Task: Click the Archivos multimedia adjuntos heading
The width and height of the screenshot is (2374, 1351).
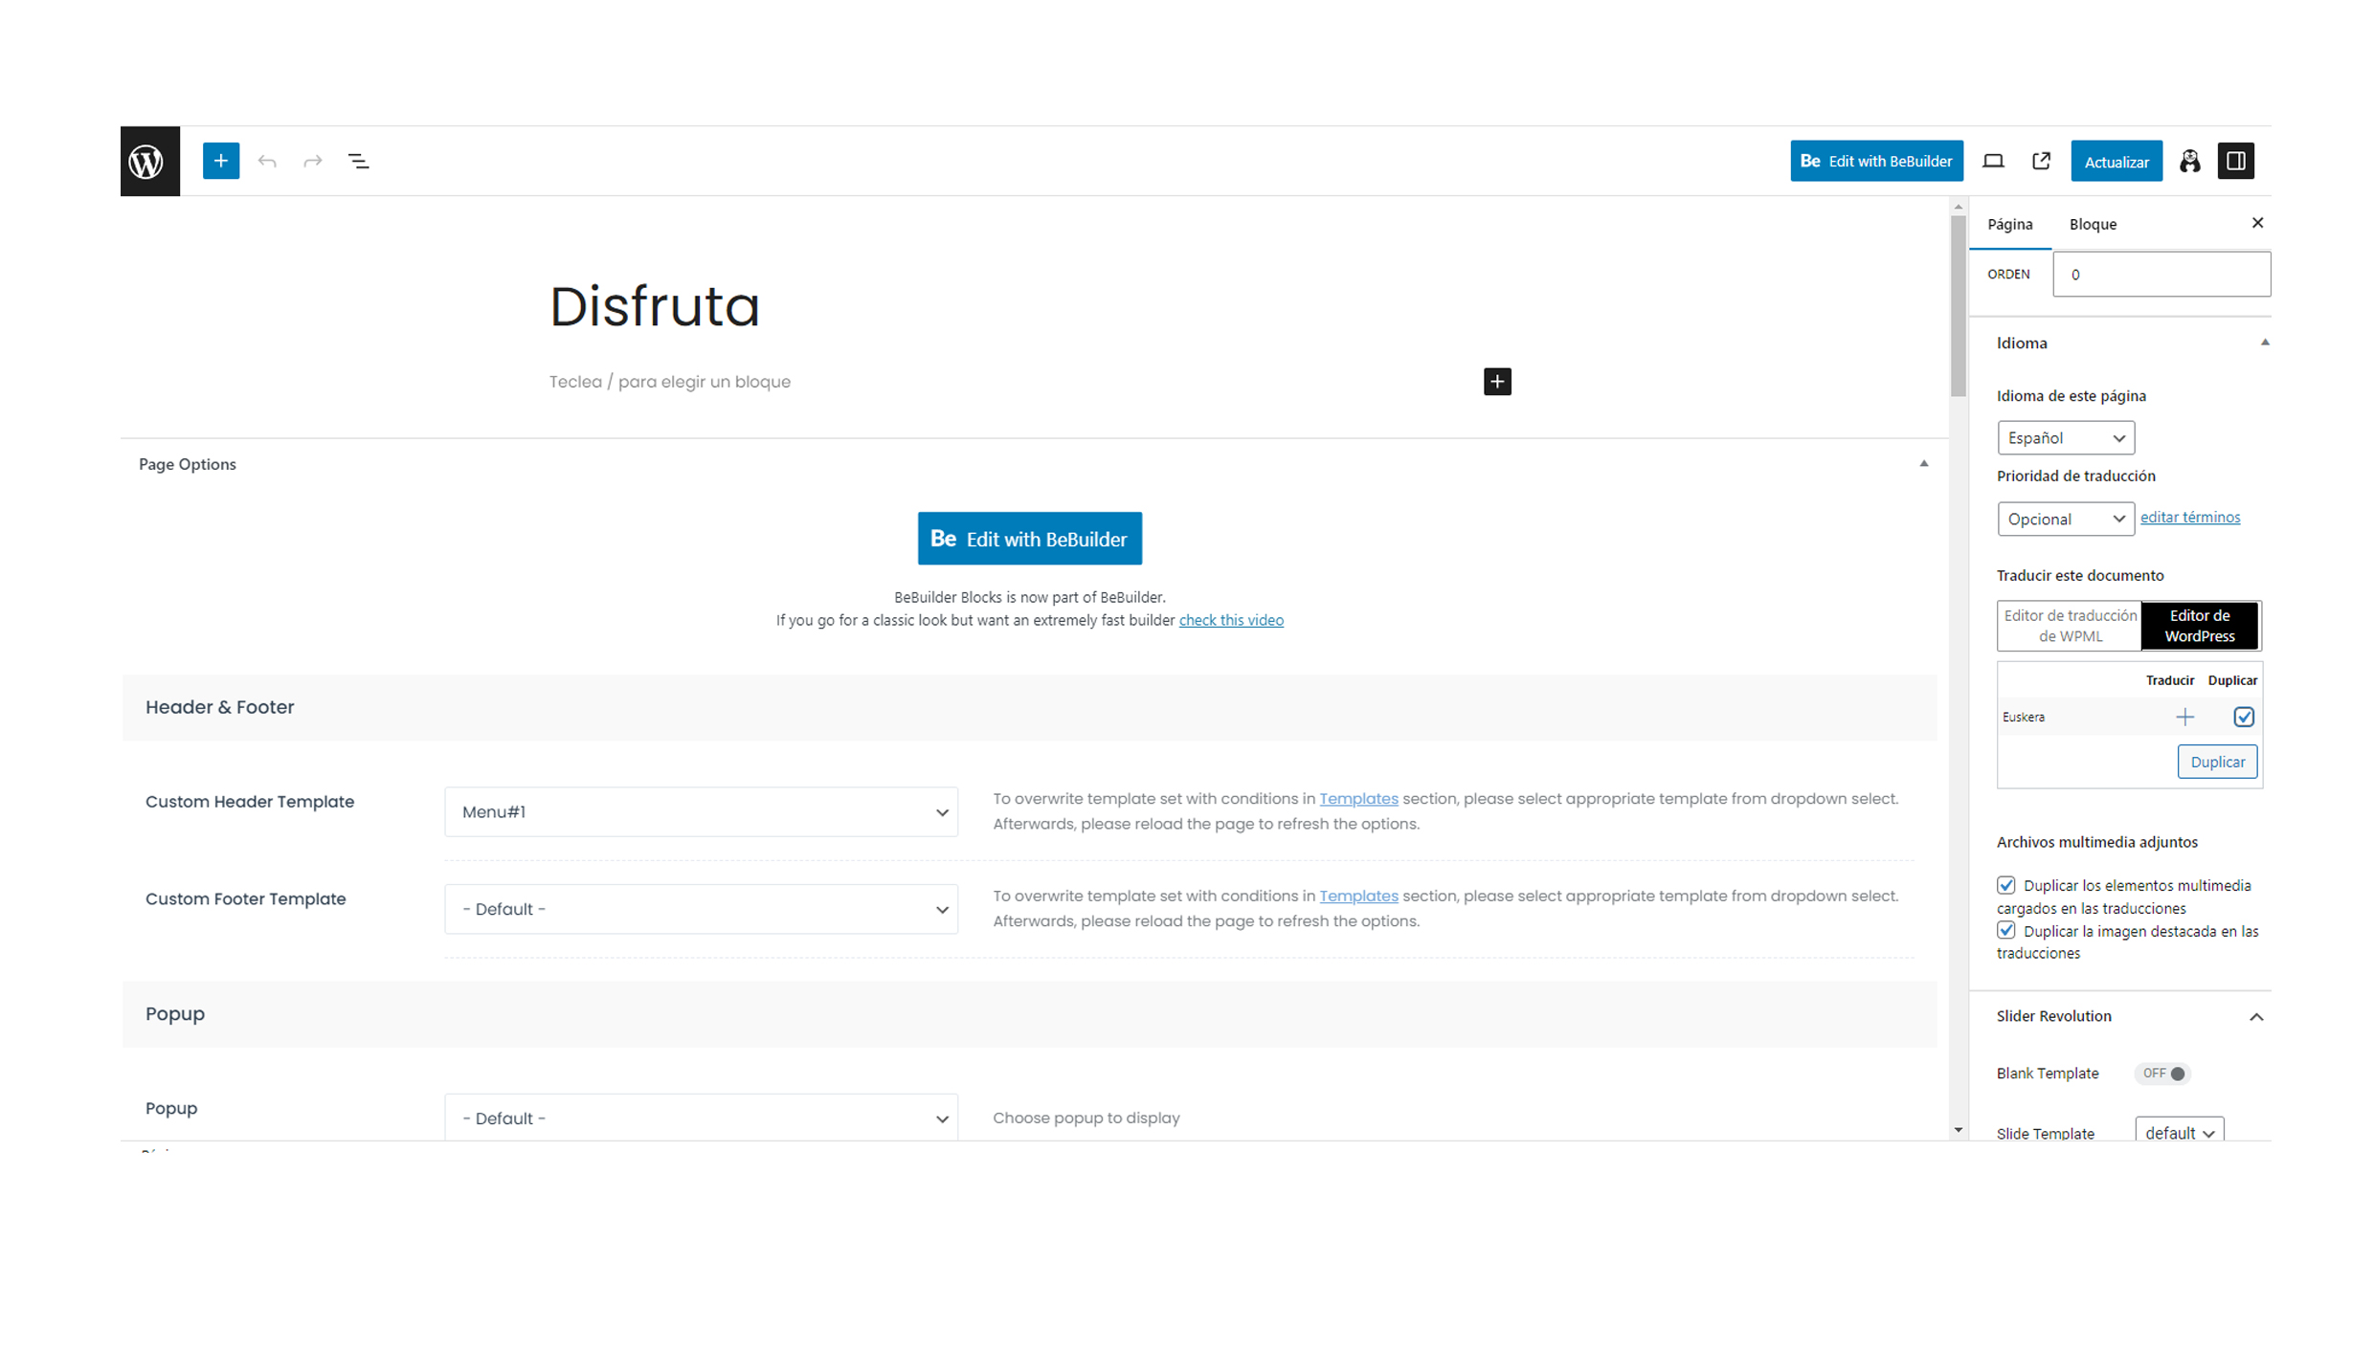Action: [2097, 842]
